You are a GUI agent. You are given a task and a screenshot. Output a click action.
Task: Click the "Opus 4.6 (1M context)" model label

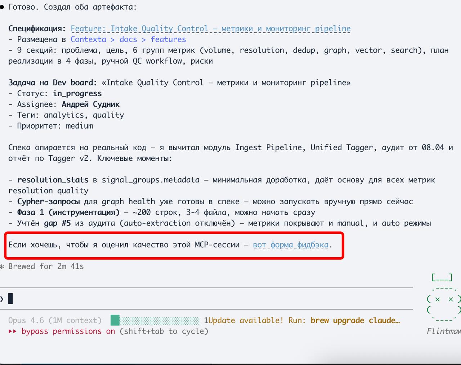(55, 320)
